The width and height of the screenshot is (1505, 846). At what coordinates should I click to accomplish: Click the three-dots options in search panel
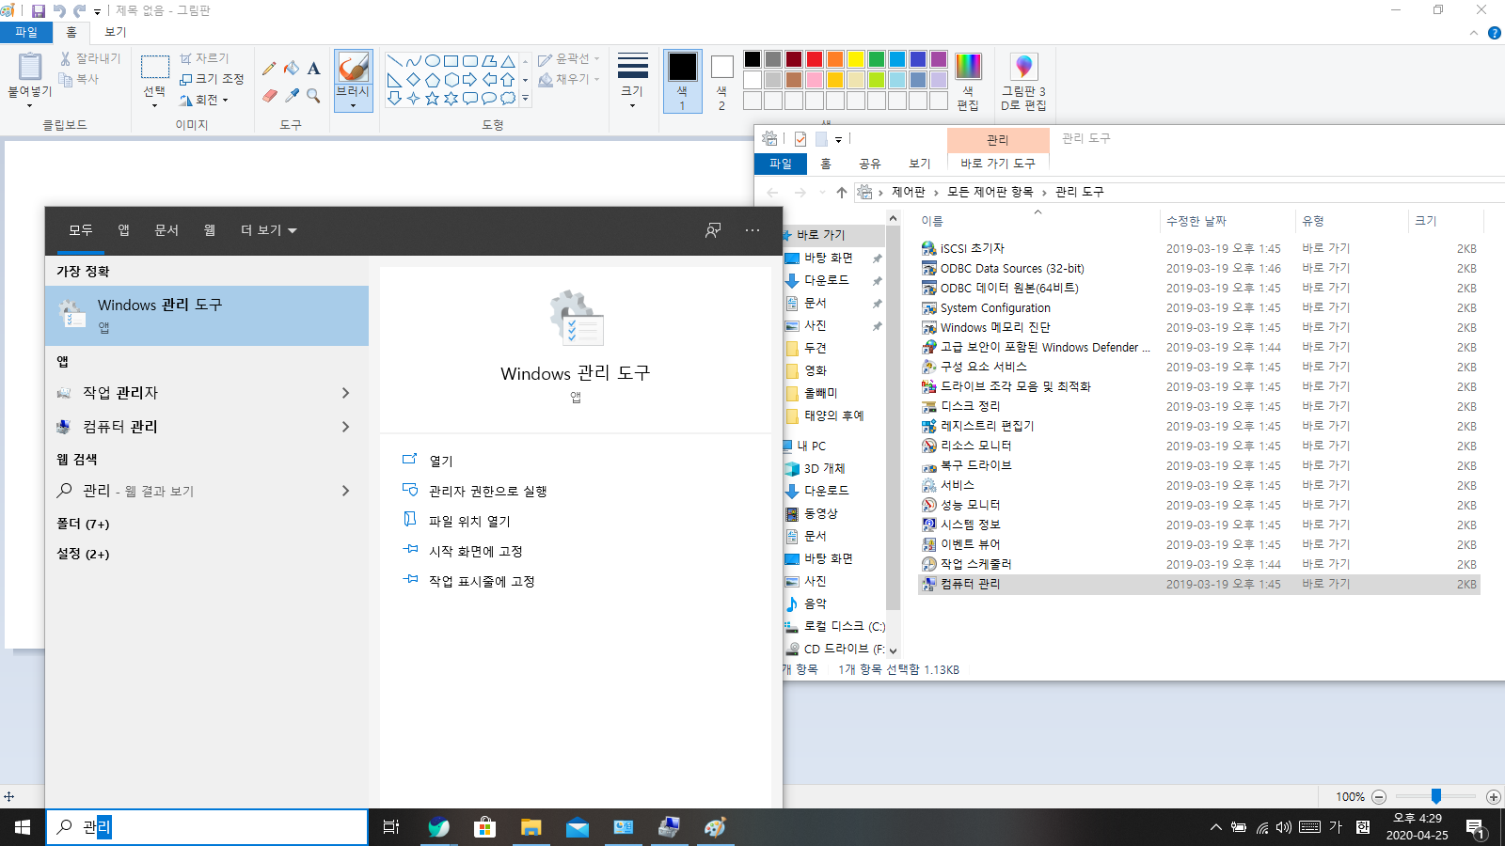tap(752, 230)
